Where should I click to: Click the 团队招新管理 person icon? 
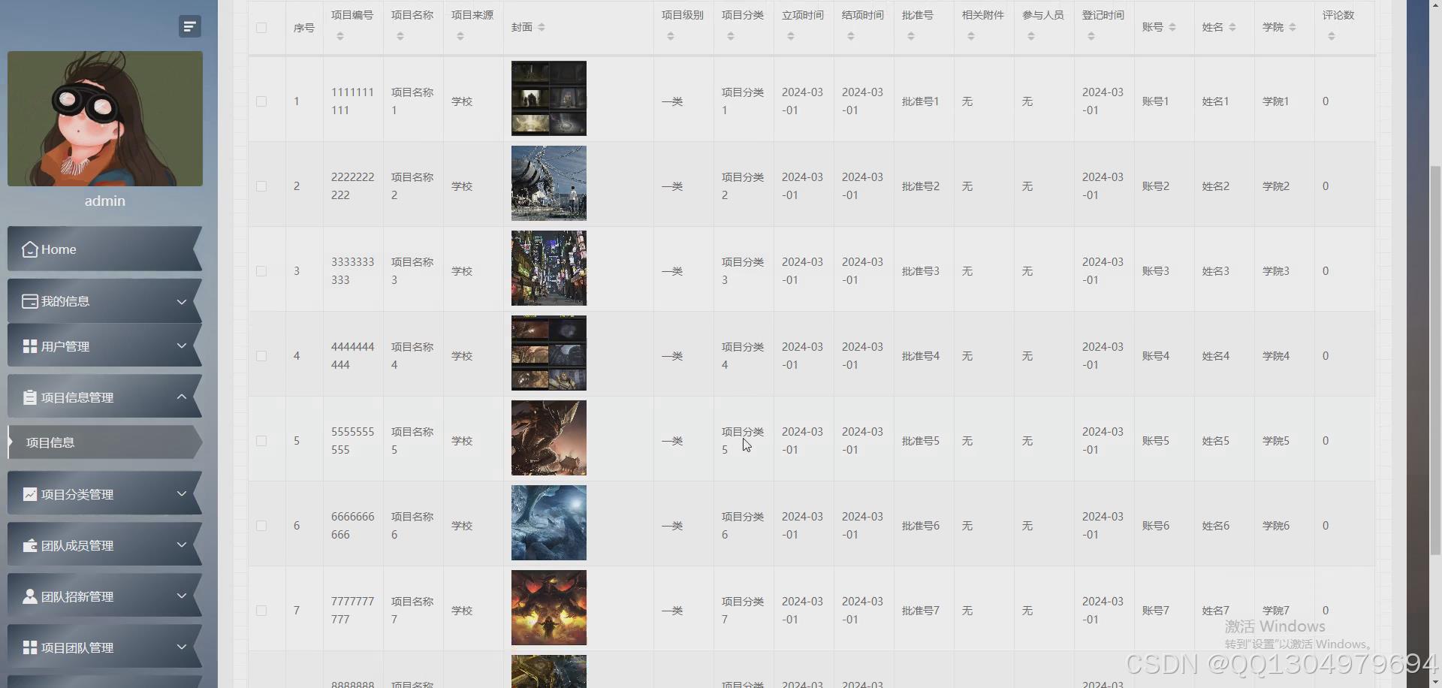coord(30,596)
